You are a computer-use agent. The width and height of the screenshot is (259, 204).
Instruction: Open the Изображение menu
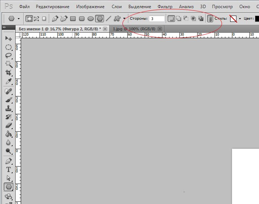point(90,7)
